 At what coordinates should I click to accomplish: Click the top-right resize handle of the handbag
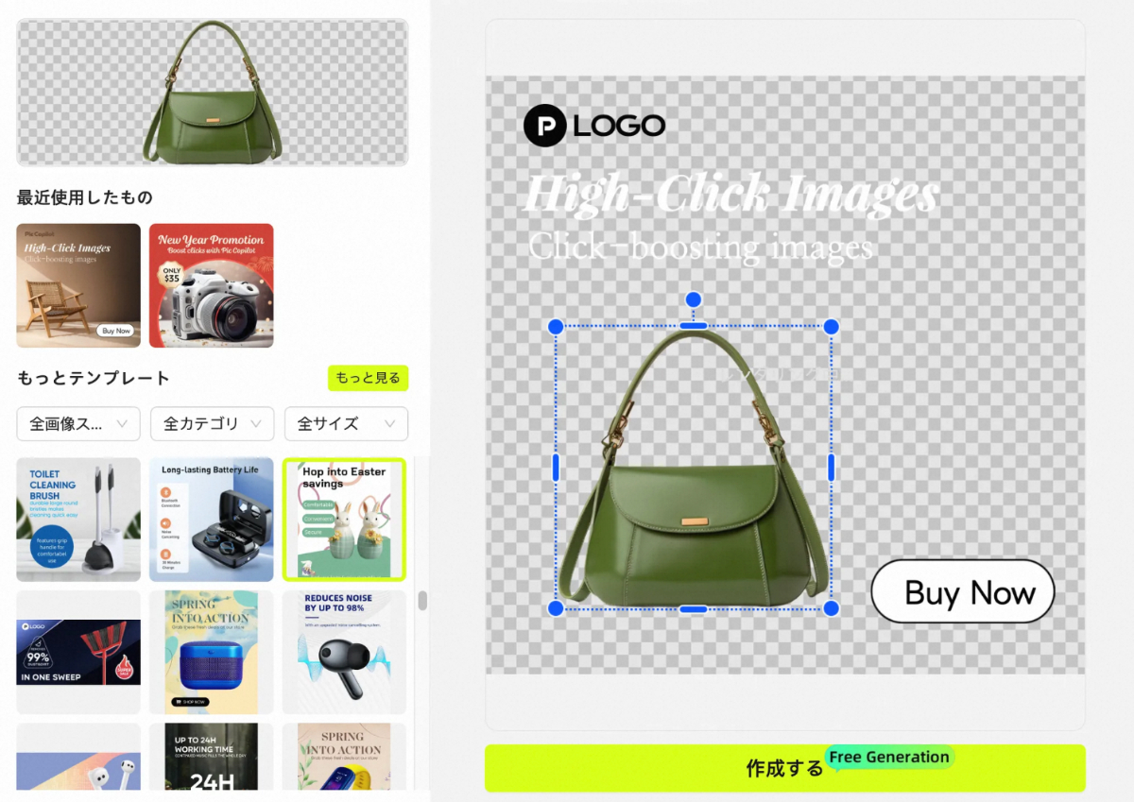point(831,327)
